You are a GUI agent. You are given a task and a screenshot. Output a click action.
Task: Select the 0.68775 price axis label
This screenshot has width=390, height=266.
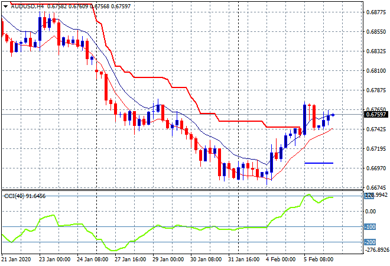pyautogui.click(x=376, y=12)
